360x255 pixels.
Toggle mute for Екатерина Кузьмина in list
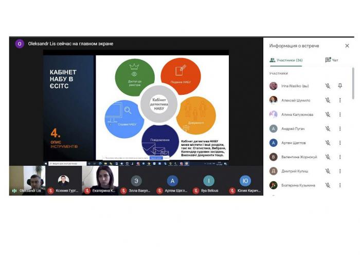click(328, 185)
